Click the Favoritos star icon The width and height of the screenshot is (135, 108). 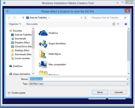(10, 31)
